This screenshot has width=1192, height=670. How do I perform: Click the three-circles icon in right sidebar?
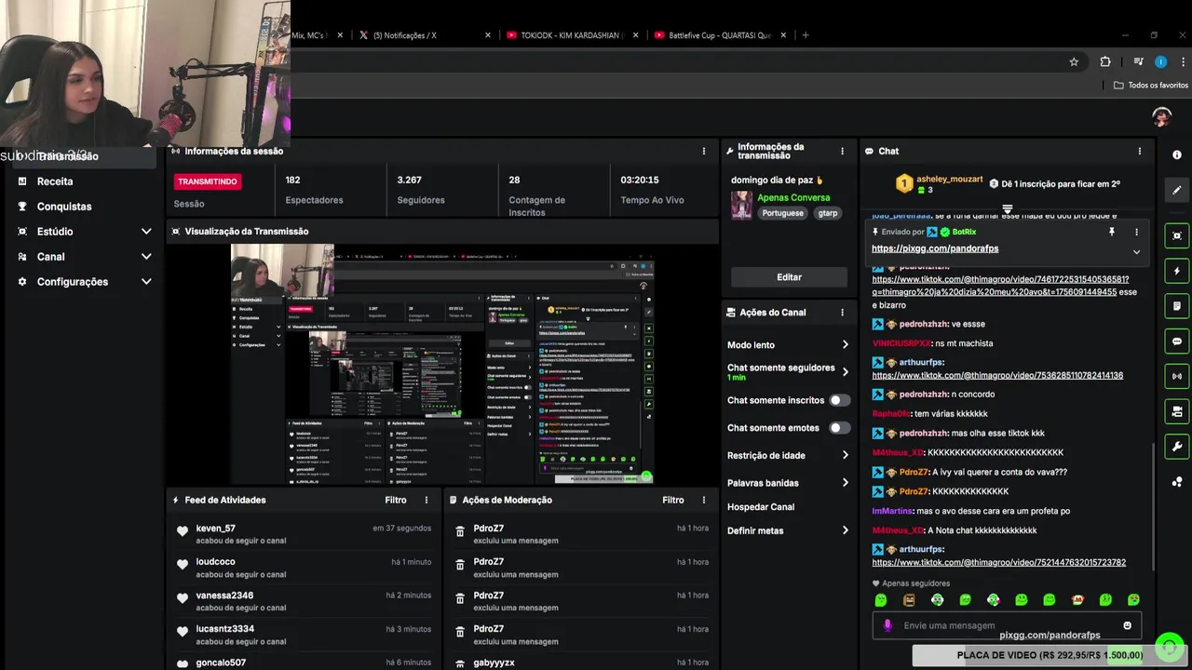[x=1177, y=481]
